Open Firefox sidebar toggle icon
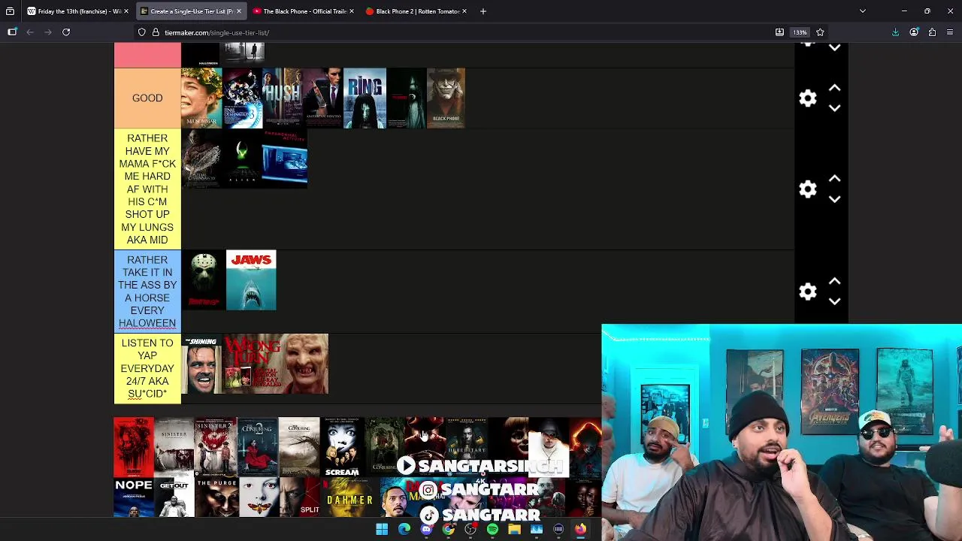Viewport: 962px width, 541px height. 12,32
